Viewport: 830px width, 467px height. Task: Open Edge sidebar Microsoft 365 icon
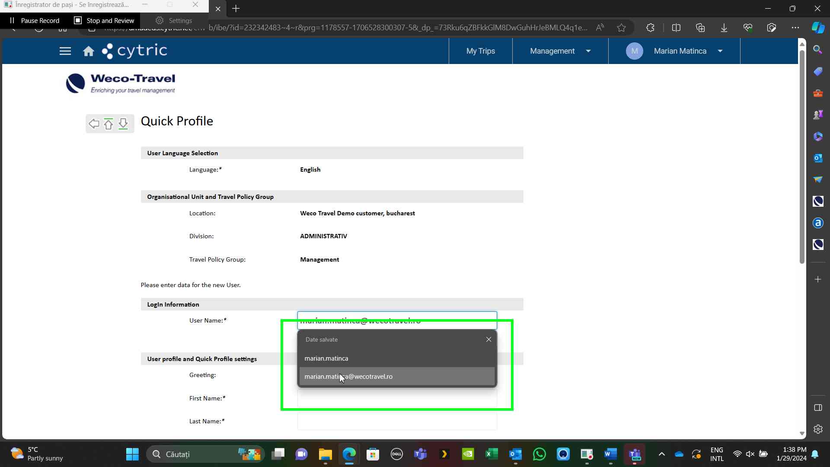(x=818, y=136)
